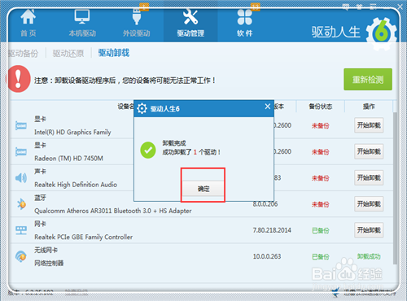
Task: Switch to 驱动卸载 sub-tab
Action: 114,53
